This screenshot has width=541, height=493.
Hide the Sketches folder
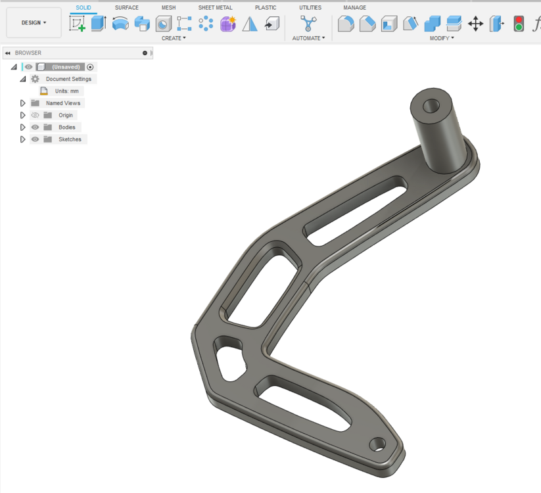[x=34, y=139]
